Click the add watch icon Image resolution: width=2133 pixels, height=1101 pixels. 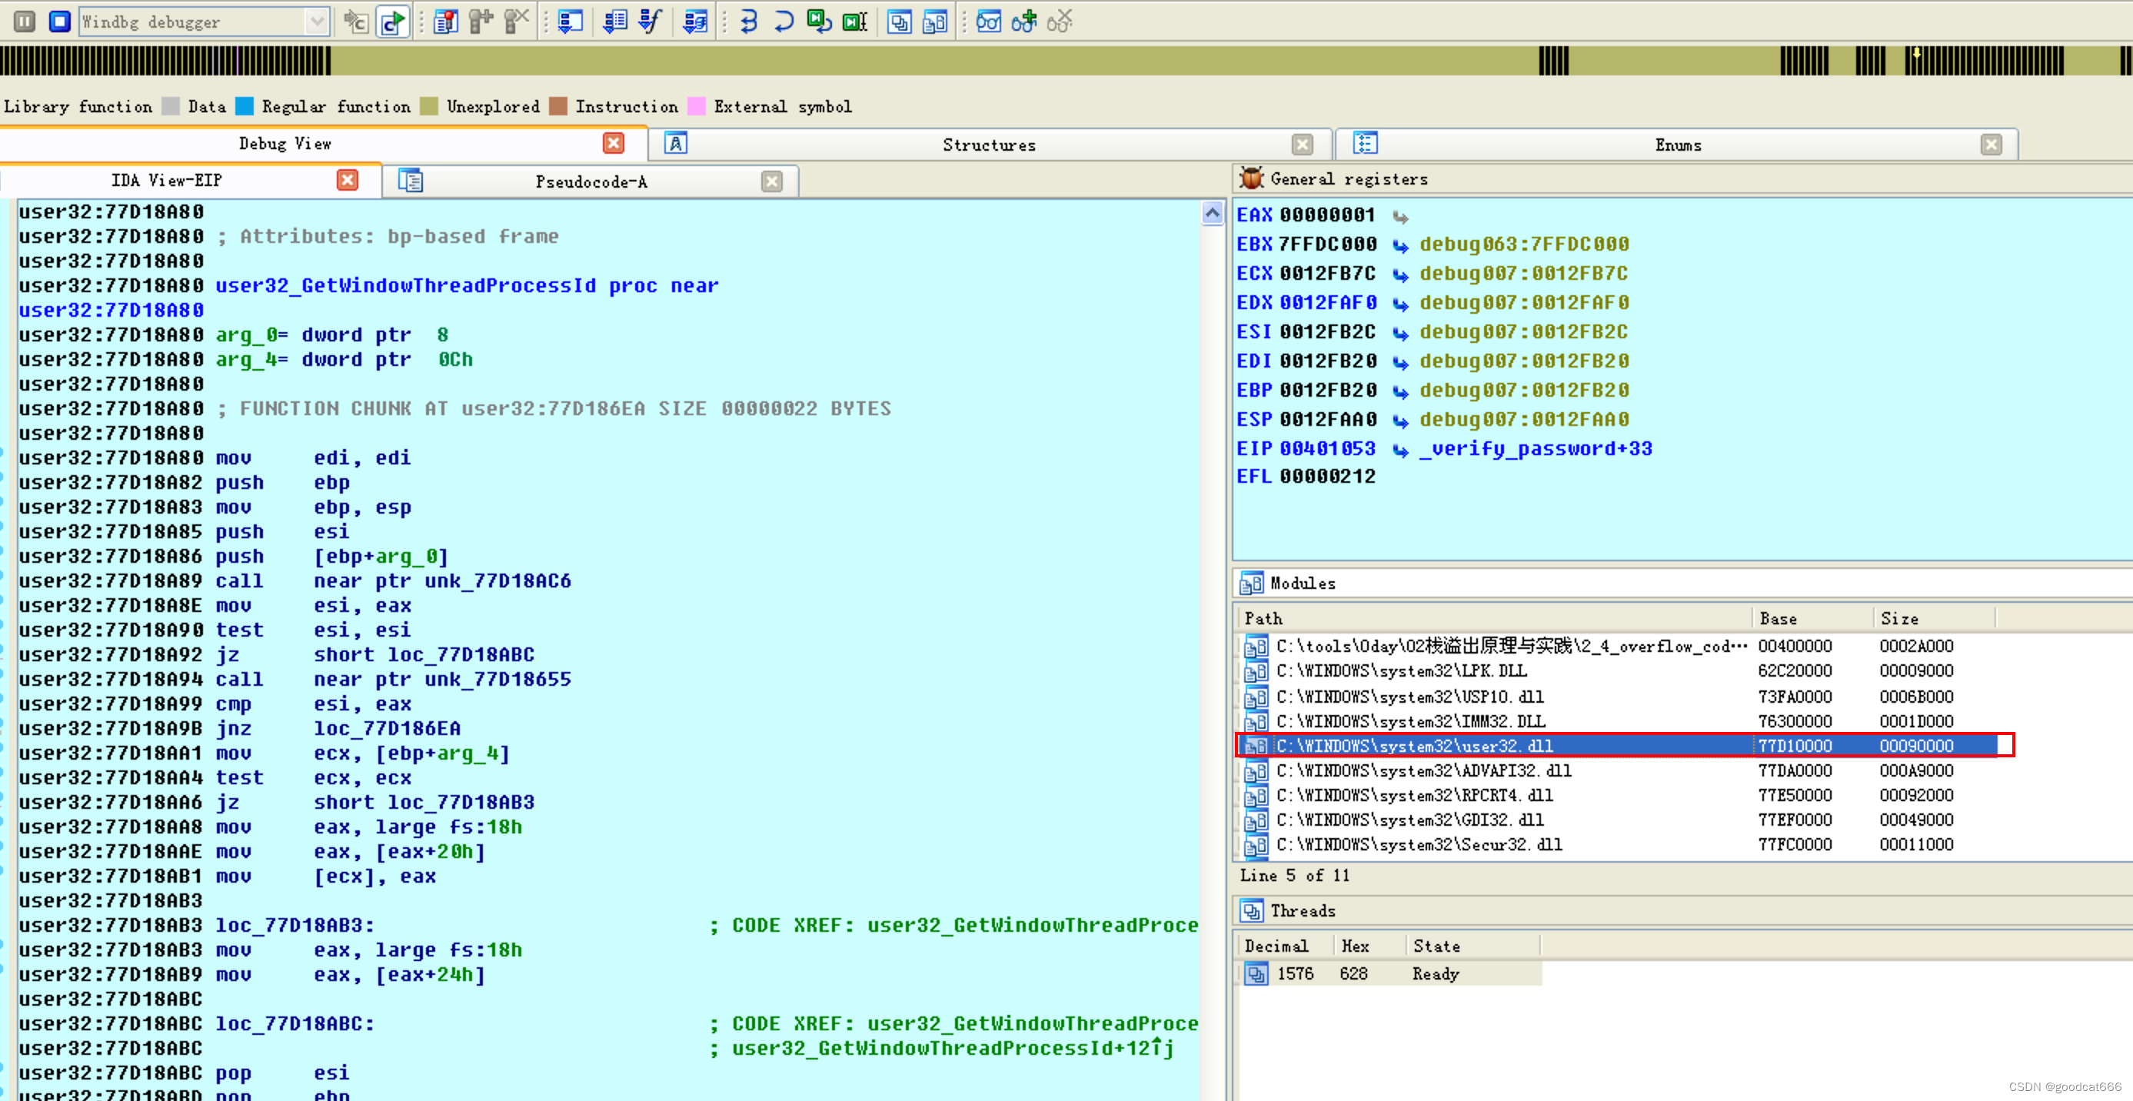[1024, 22]
